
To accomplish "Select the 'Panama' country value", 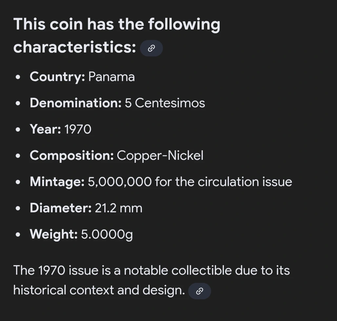I will pos(111,77).
